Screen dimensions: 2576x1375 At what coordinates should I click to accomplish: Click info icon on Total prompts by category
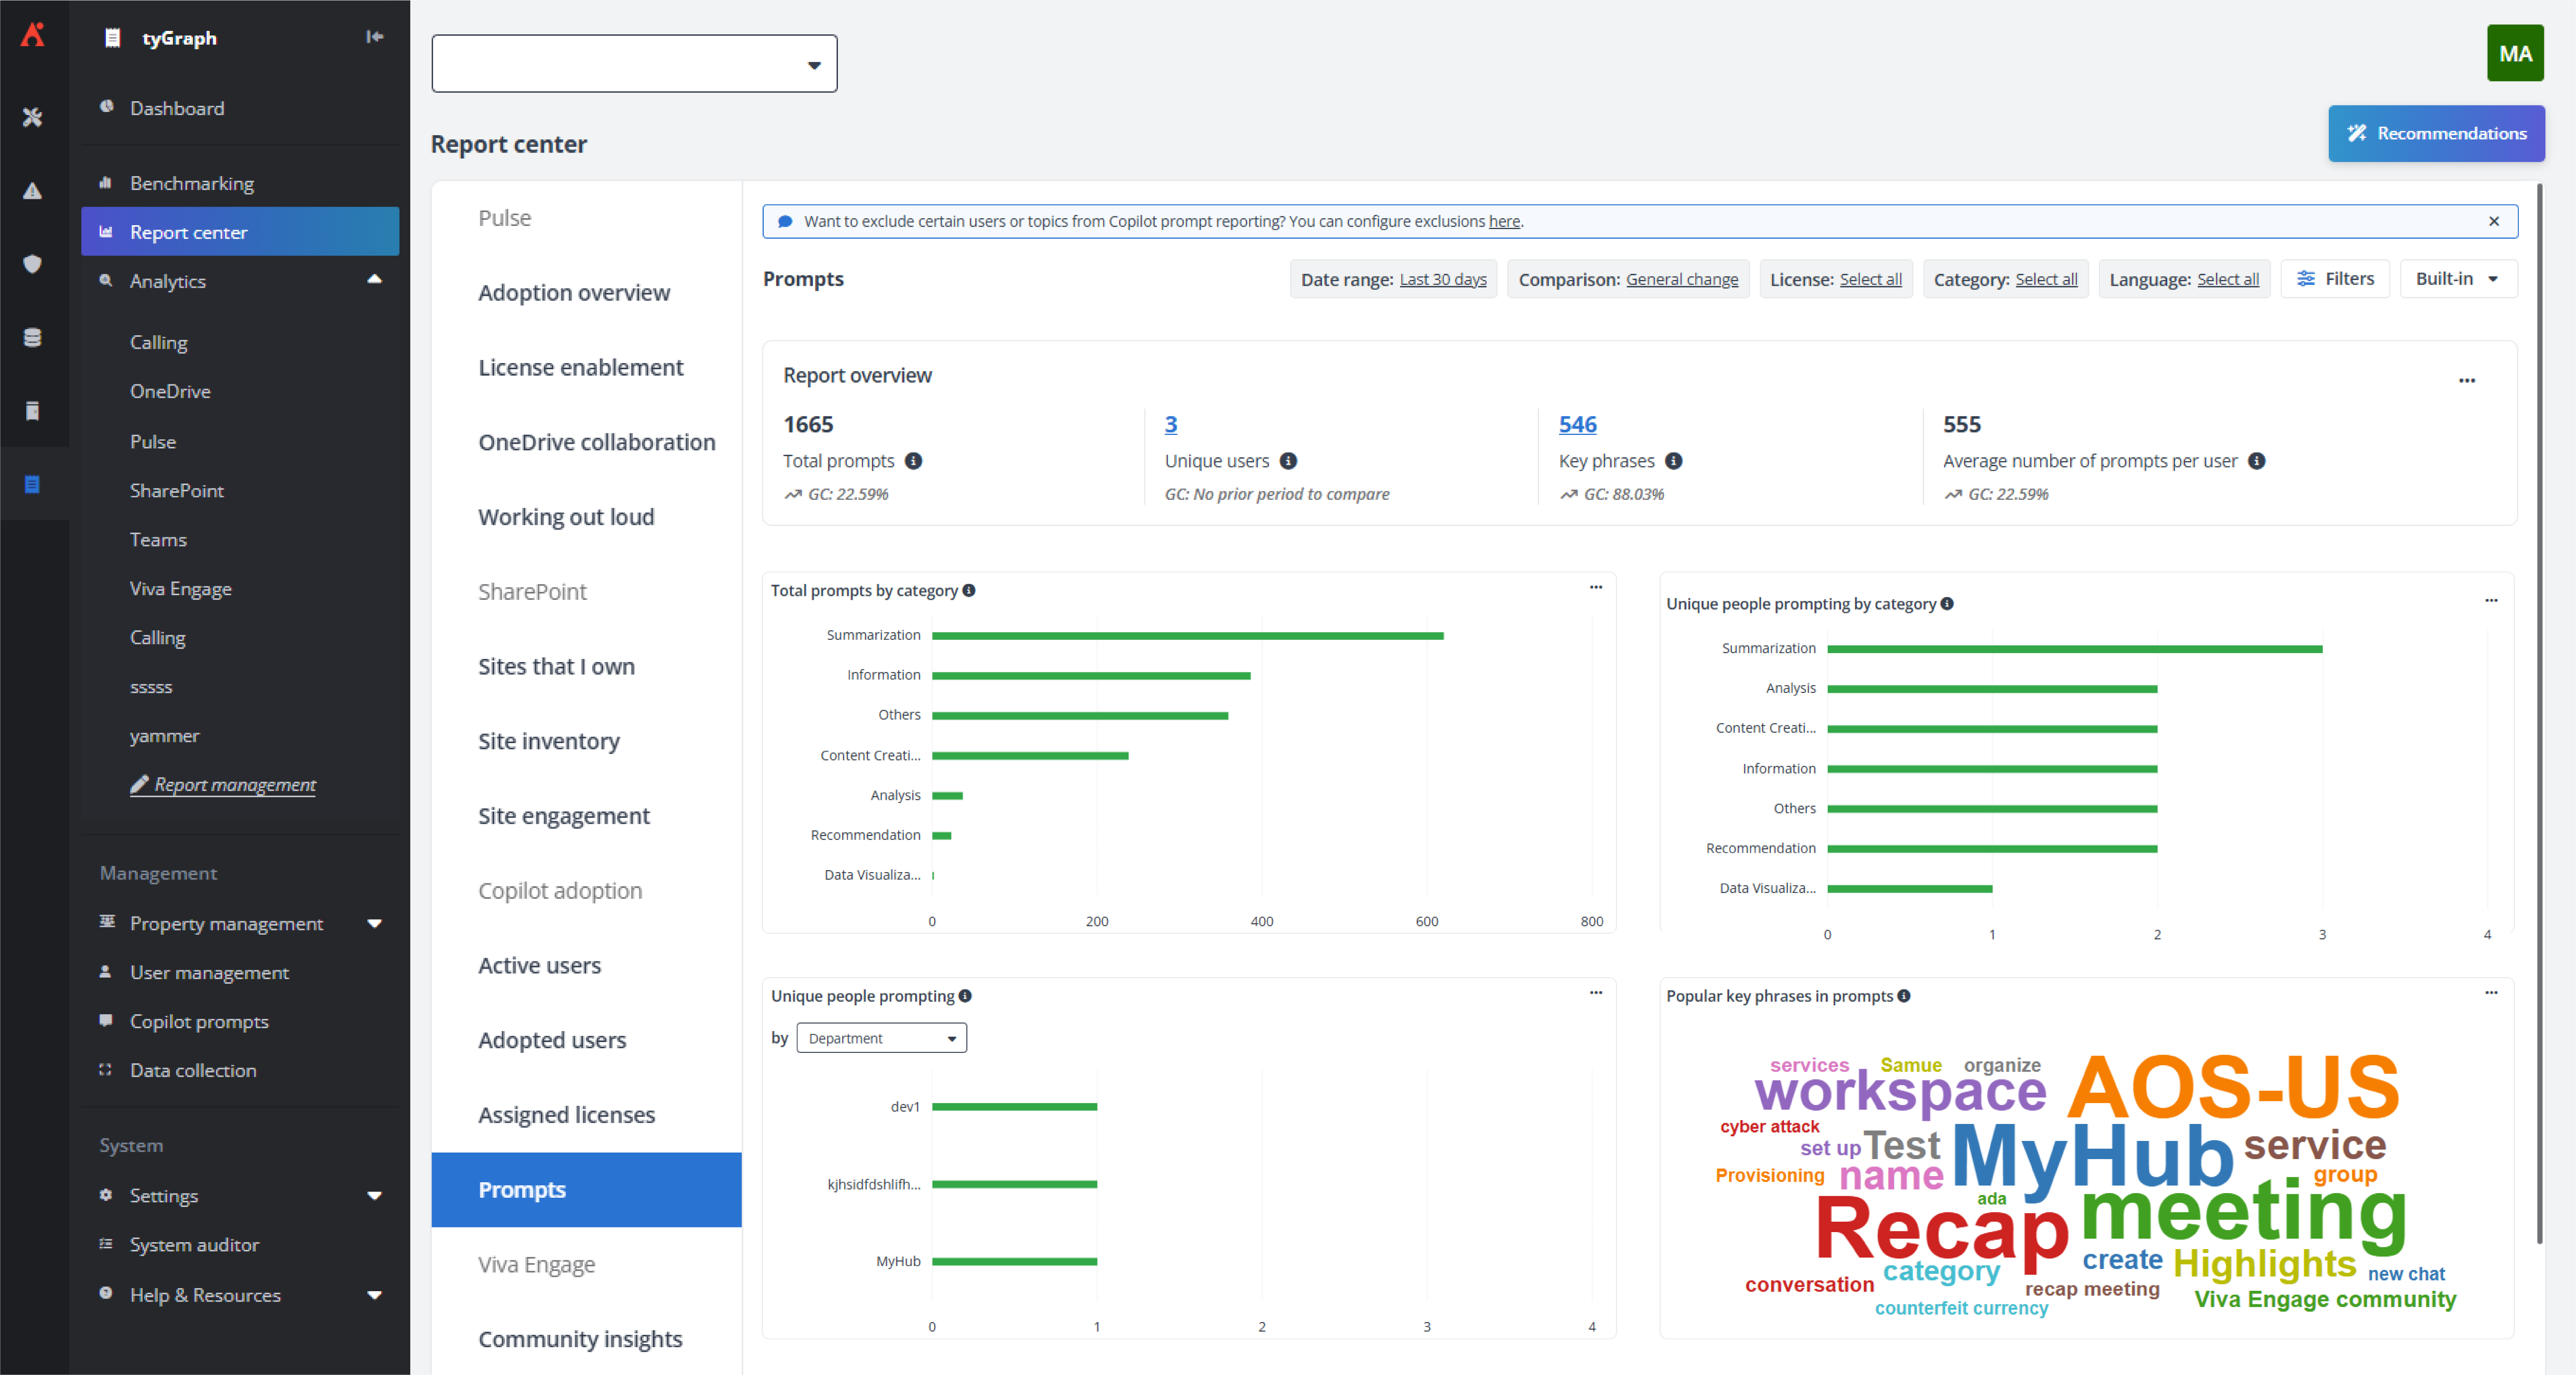968,591
